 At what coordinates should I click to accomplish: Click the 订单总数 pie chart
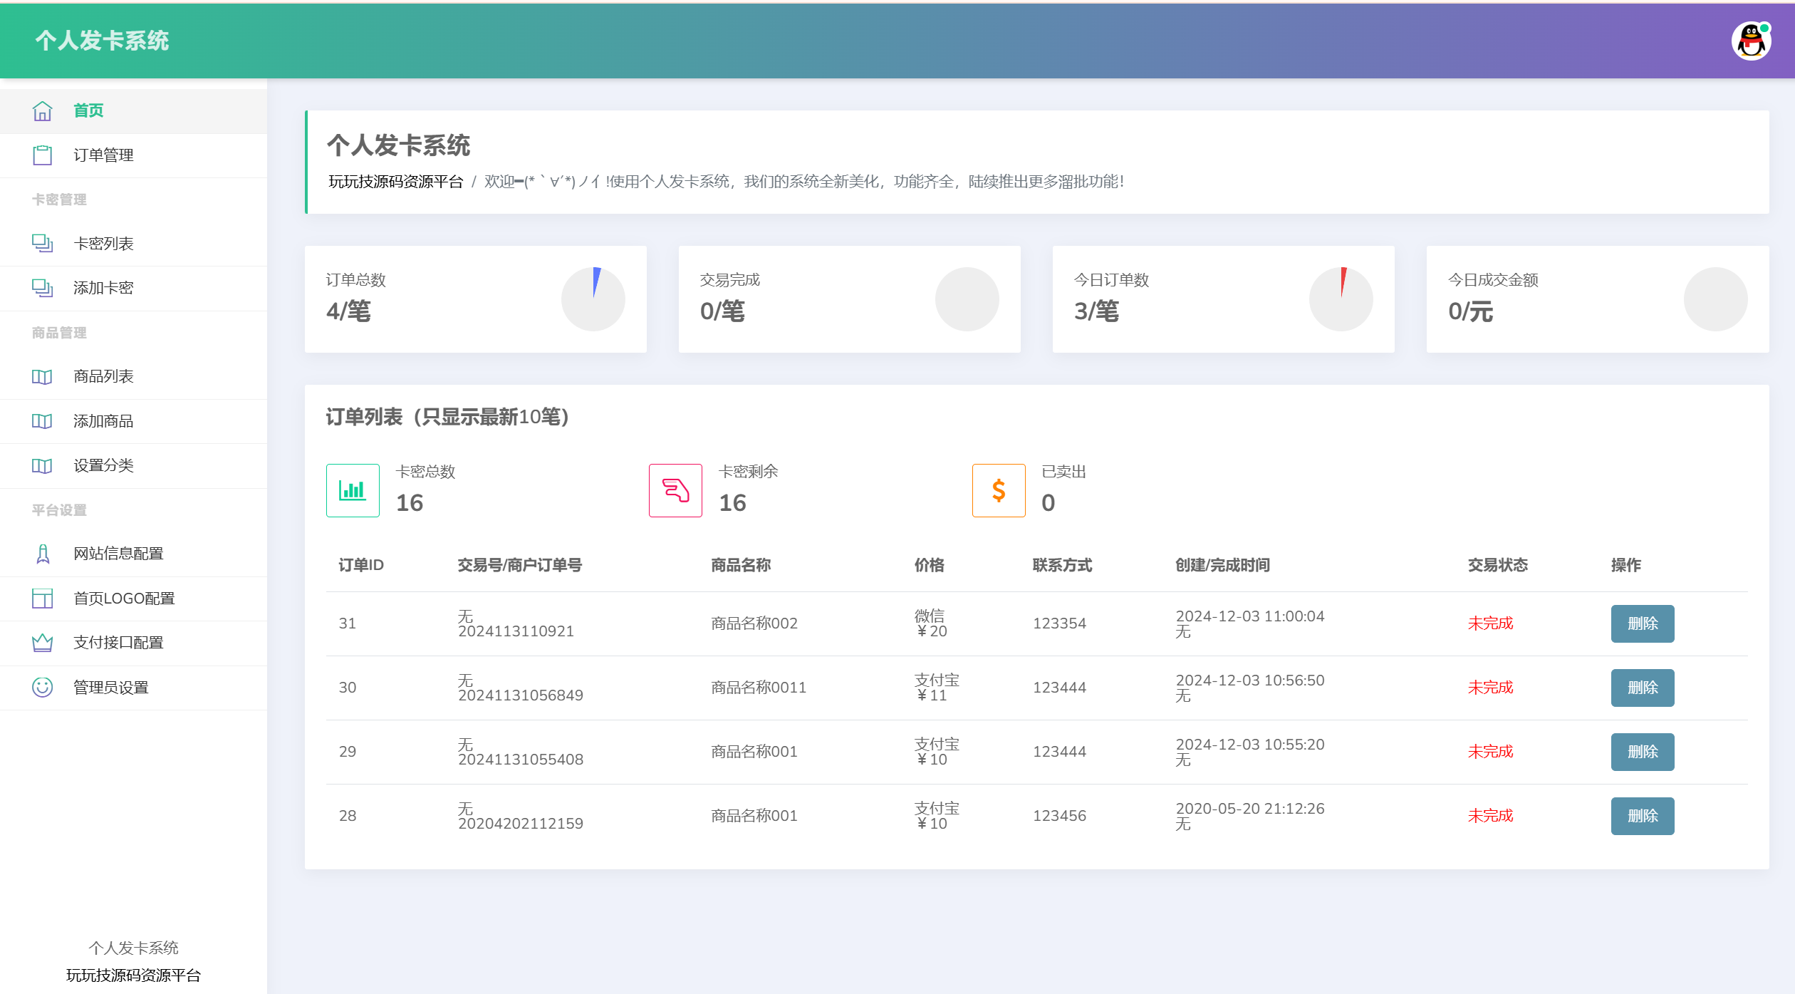pyautogui.click(x=593, y=299)
